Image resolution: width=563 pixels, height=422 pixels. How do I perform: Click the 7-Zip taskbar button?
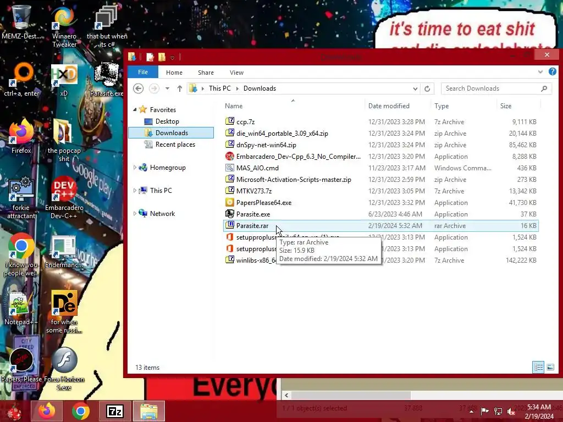point(114,411)
